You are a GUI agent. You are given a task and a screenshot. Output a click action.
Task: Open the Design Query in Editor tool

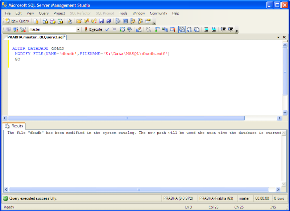[x=139, y=29]
